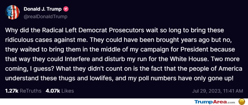
Task: Open Donald J. Trump's profile avatar
Action: point(12,12)
